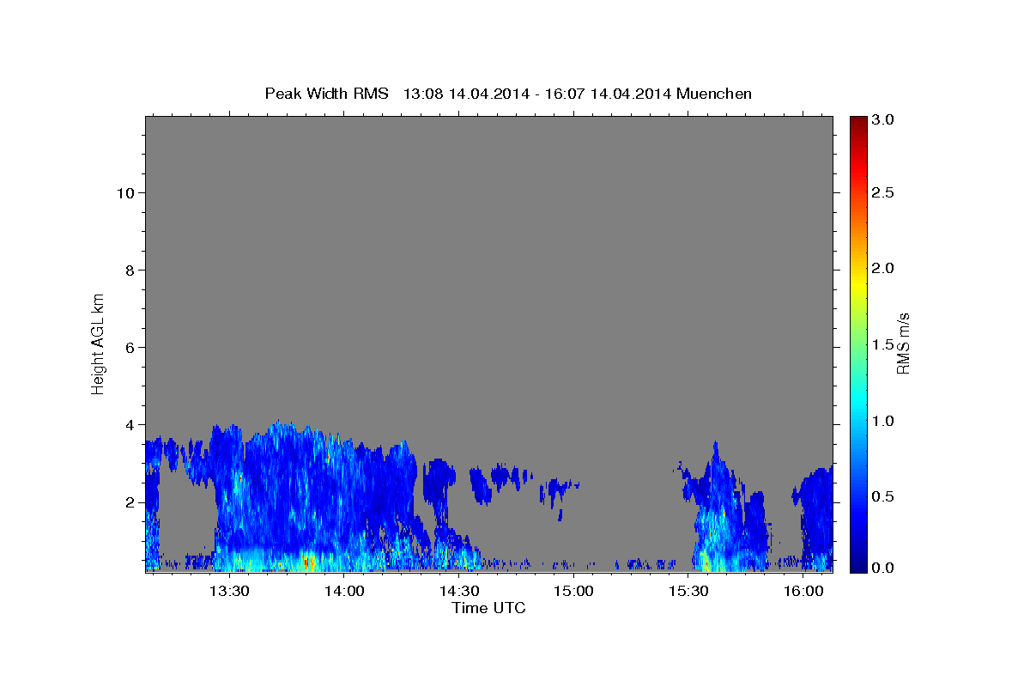Click the 'RMS m/s' colorbar label
Screen dimensions: 1030x687
pos(903,343)
